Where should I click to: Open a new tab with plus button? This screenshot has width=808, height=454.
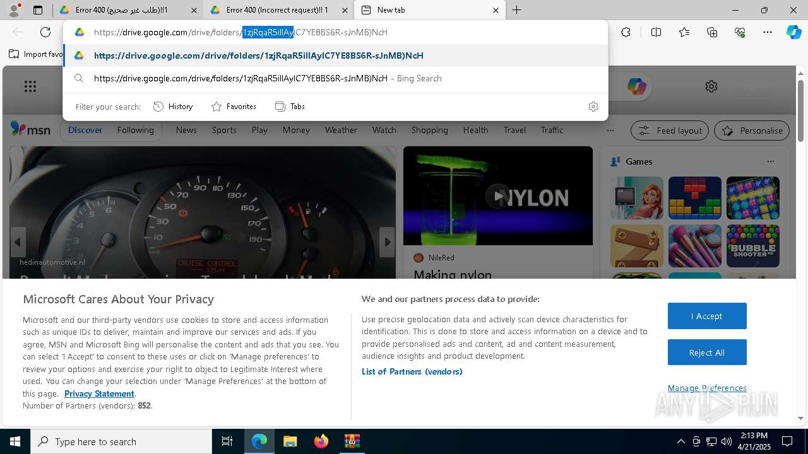pos(516,10)
